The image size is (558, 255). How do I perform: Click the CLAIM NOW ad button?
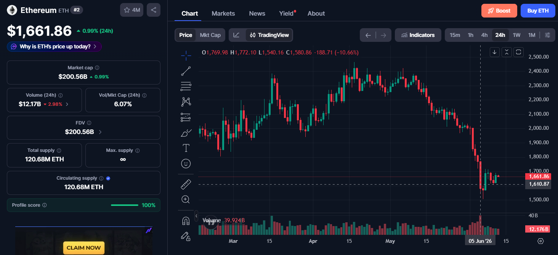pyautogui.click(x=84, y=247)
